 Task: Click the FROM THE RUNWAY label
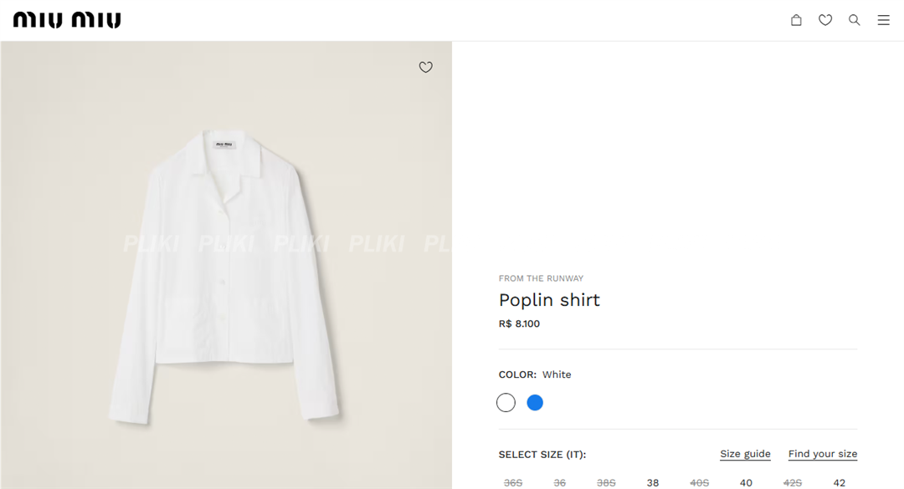(x=542, y=278)
